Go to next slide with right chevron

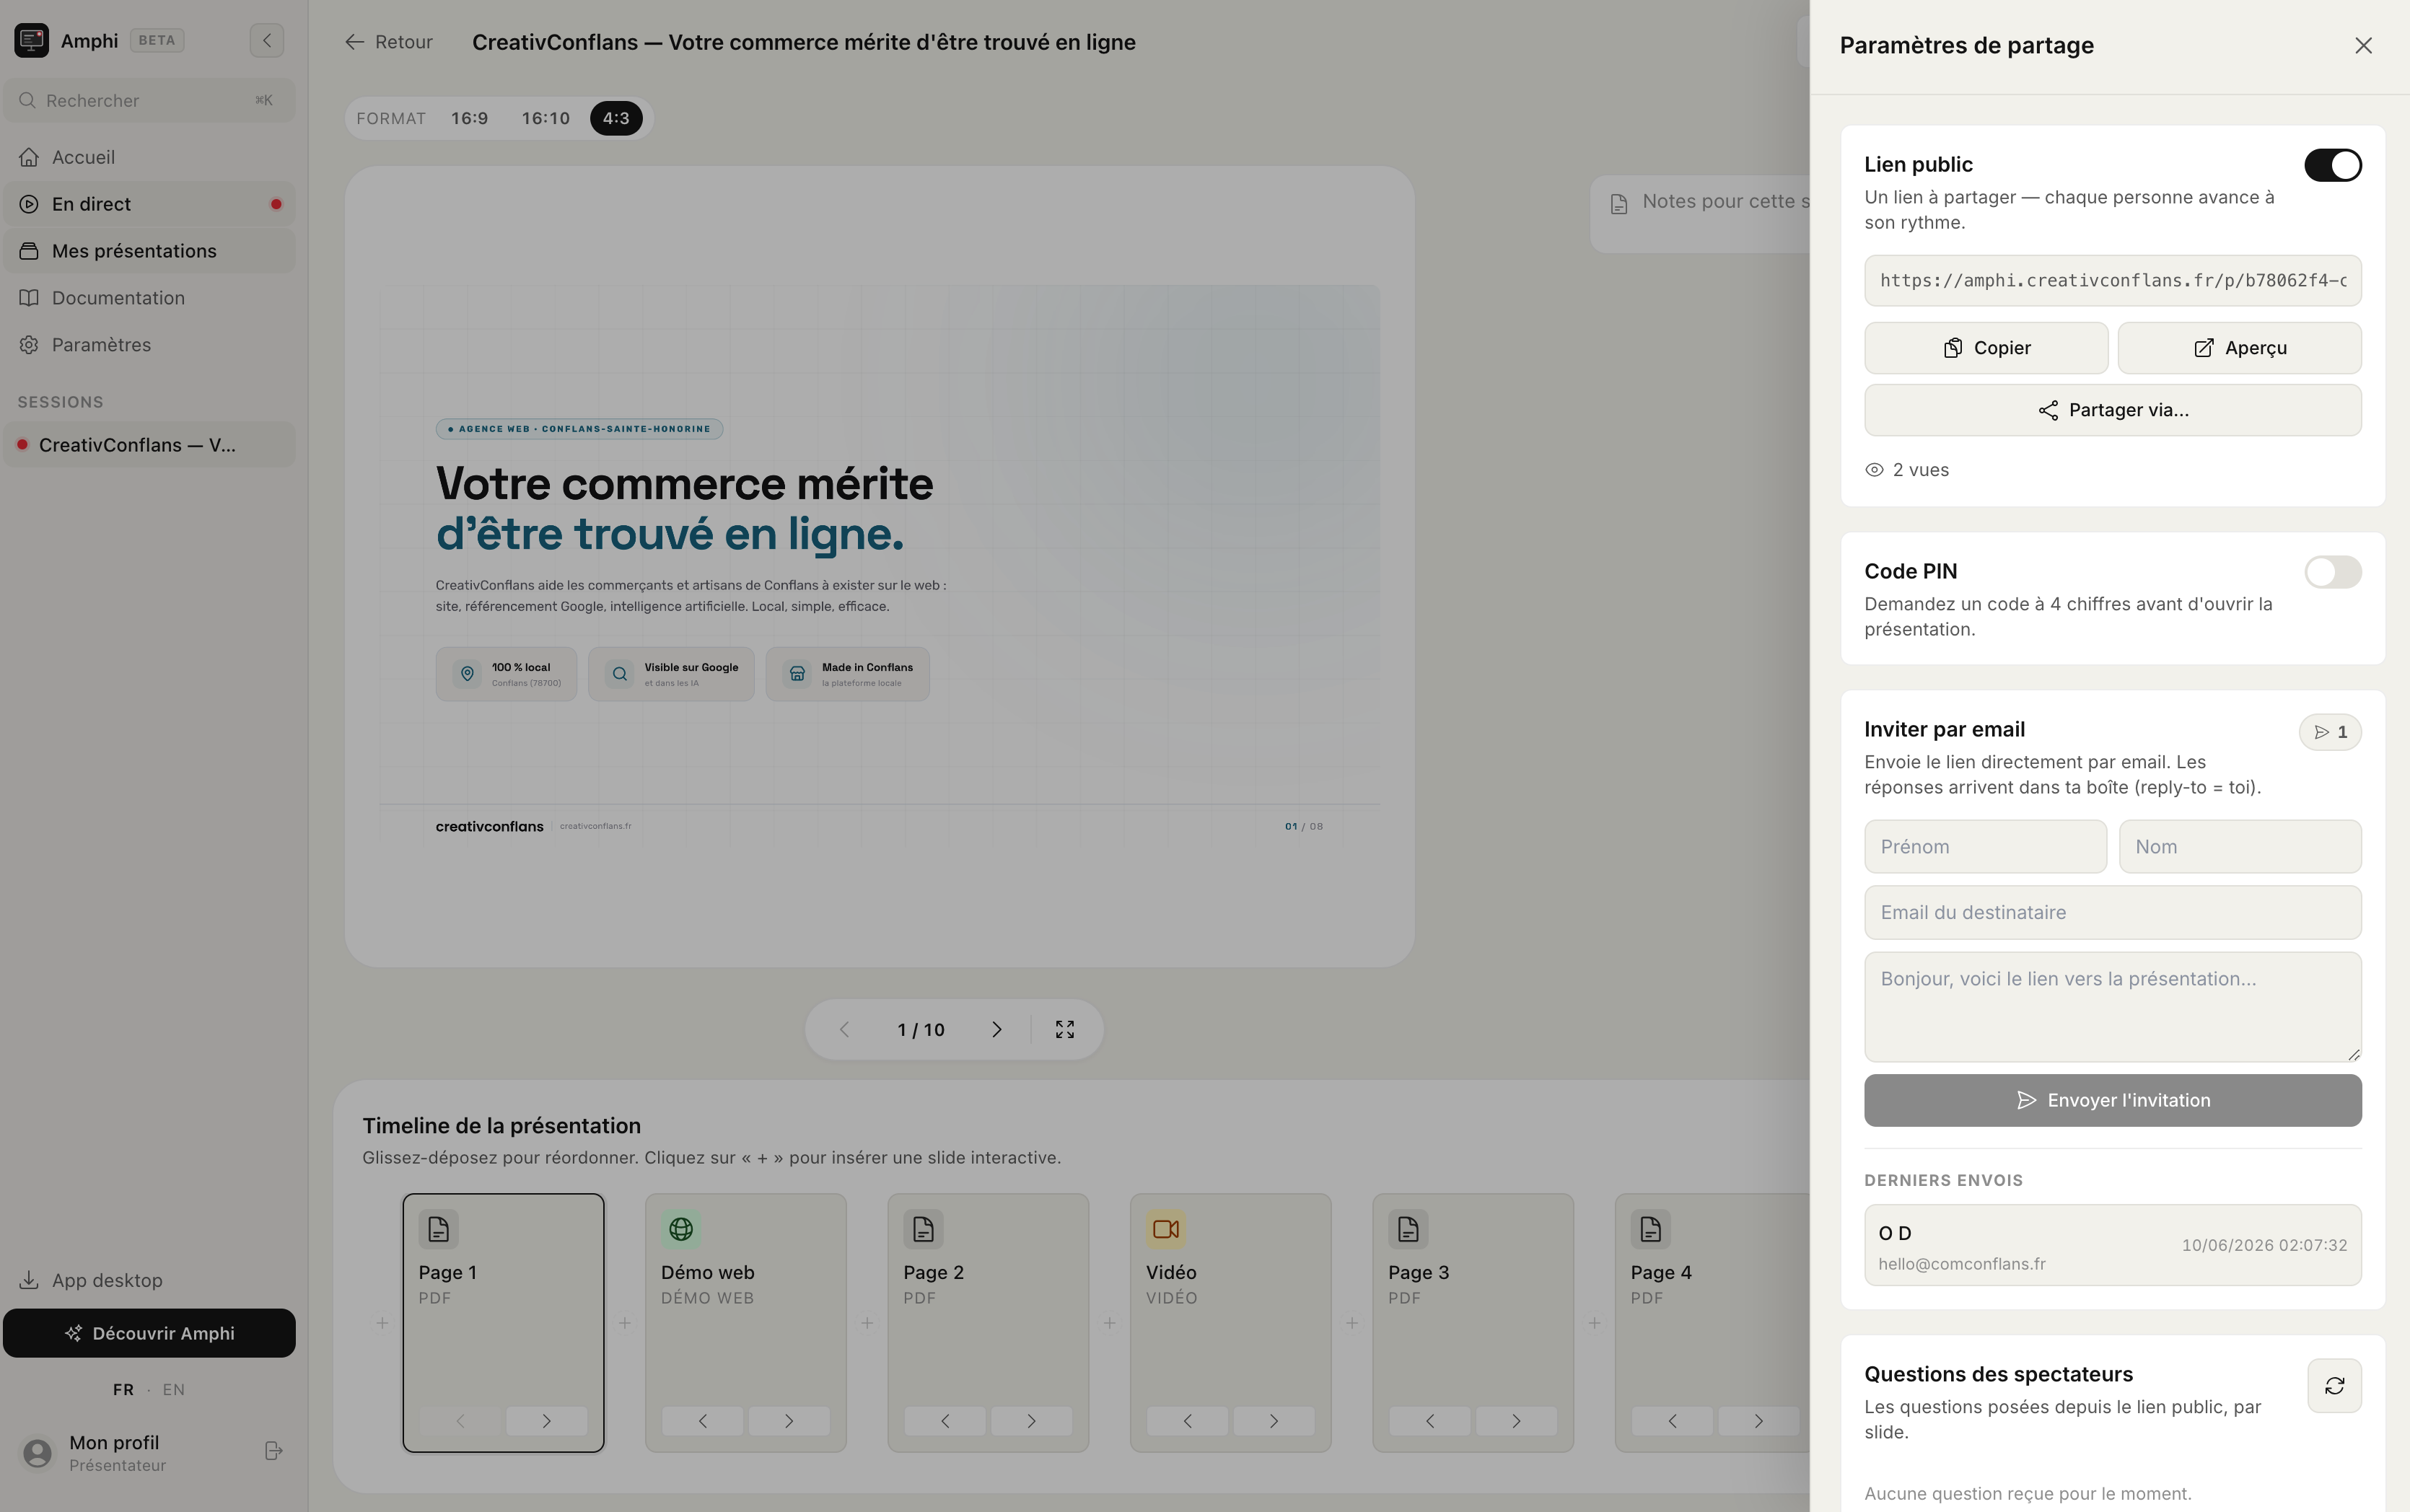(x=997, y=1029)
